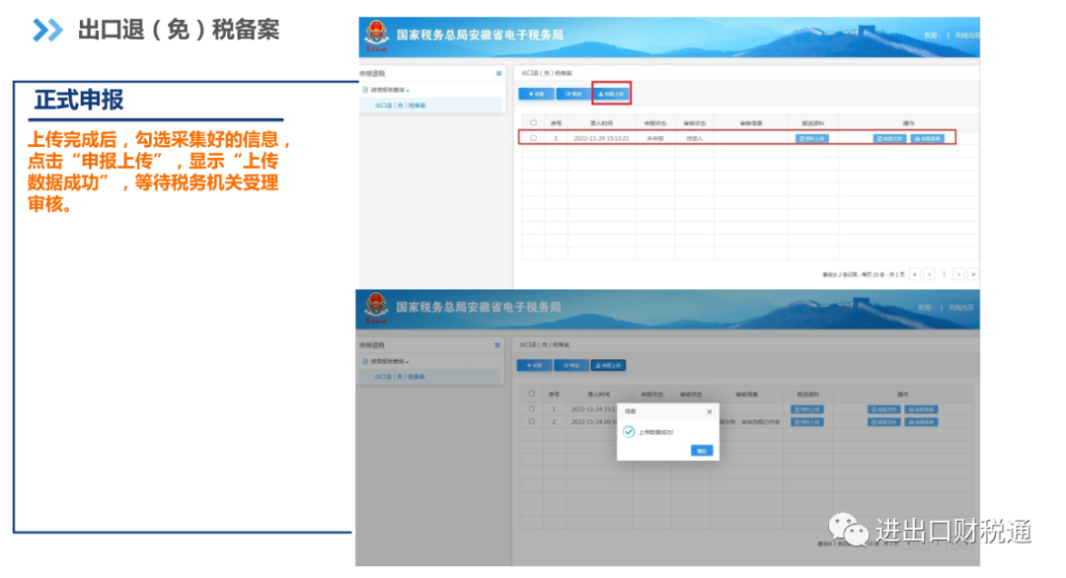Click 申报文件 in row 1 of upper screenshot
Viewport: 1066px width, 578px height.
tap(889, 138)
